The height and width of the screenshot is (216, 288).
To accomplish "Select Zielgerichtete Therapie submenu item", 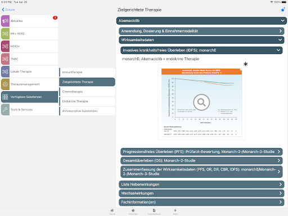I will pyautogui.click(x=87, y=82).
